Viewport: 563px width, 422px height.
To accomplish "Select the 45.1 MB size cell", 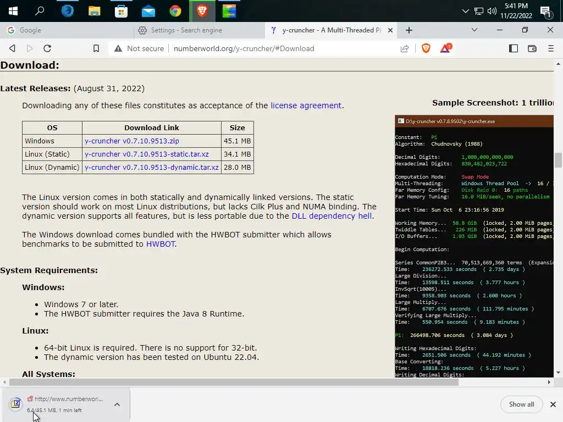I will coord(238,141).
